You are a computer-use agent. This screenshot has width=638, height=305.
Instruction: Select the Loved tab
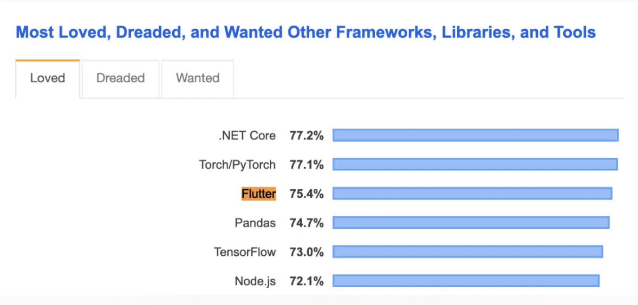(x=48, y=78)
